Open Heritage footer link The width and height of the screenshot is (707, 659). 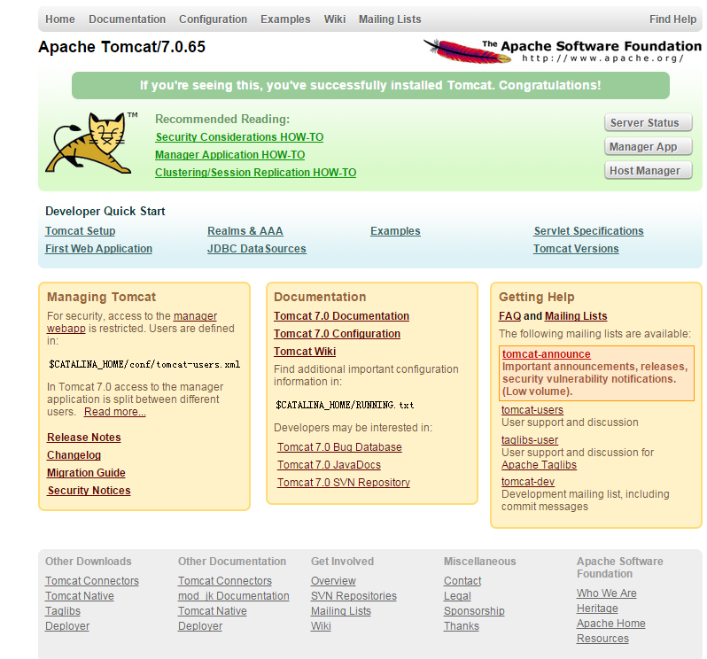coord(597,609)
